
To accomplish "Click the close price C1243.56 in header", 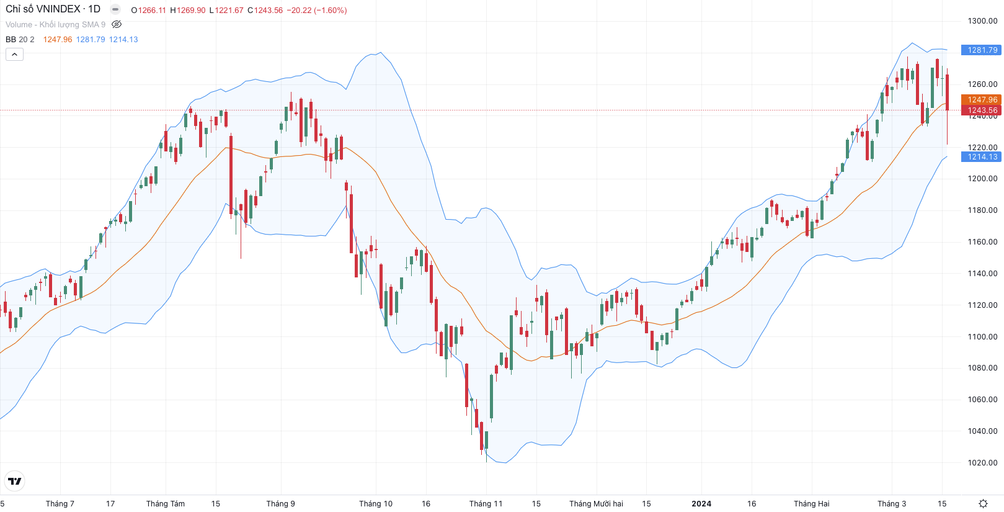I will point(265,10).
